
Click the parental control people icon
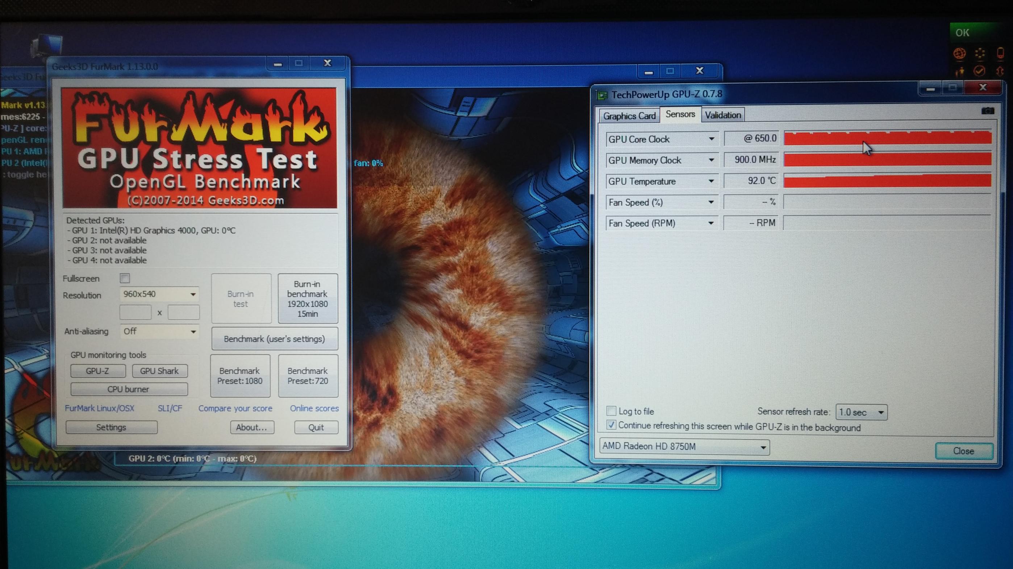(x=960, y=72)
